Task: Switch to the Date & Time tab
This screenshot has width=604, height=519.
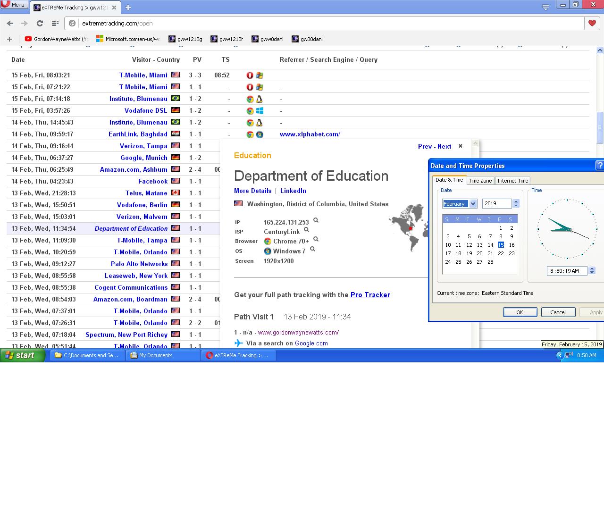Action: (449, 180)
